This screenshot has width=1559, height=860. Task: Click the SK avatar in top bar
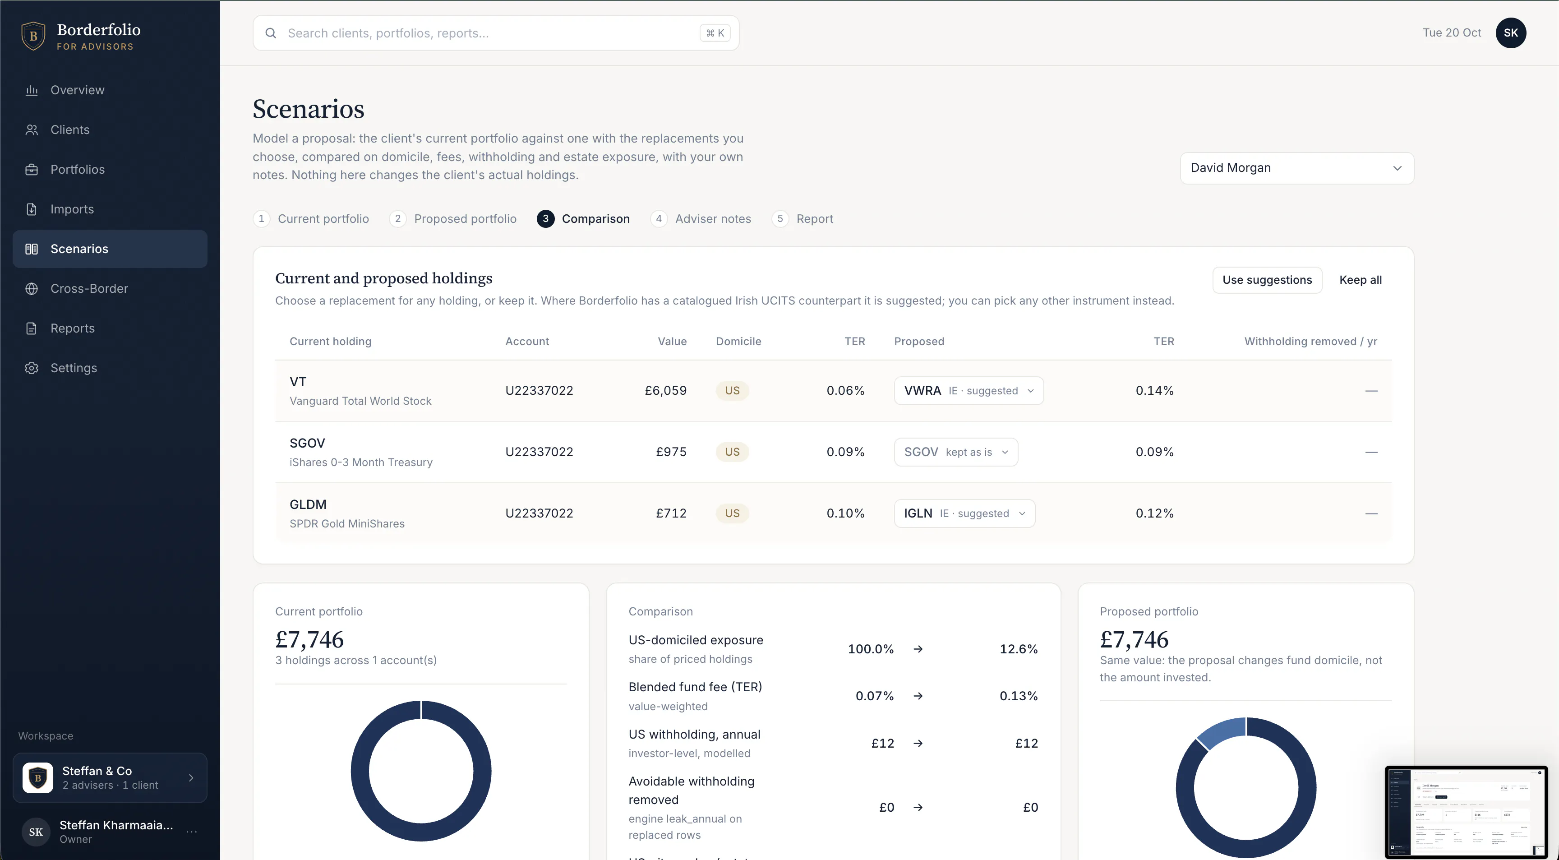click(1511, 32)
